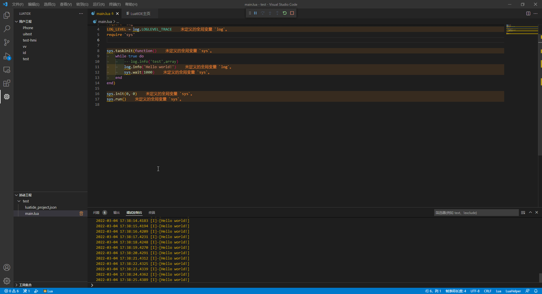Clear the debug console output
This screenshot has height=294, width=542.
[523, 213]
